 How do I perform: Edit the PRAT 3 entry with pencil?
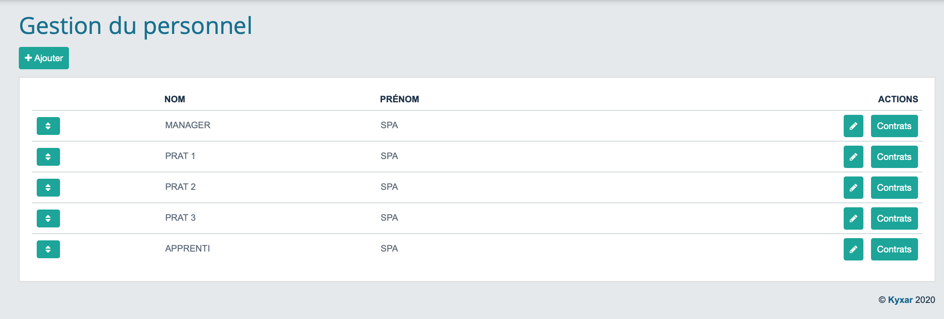(853, 218)
